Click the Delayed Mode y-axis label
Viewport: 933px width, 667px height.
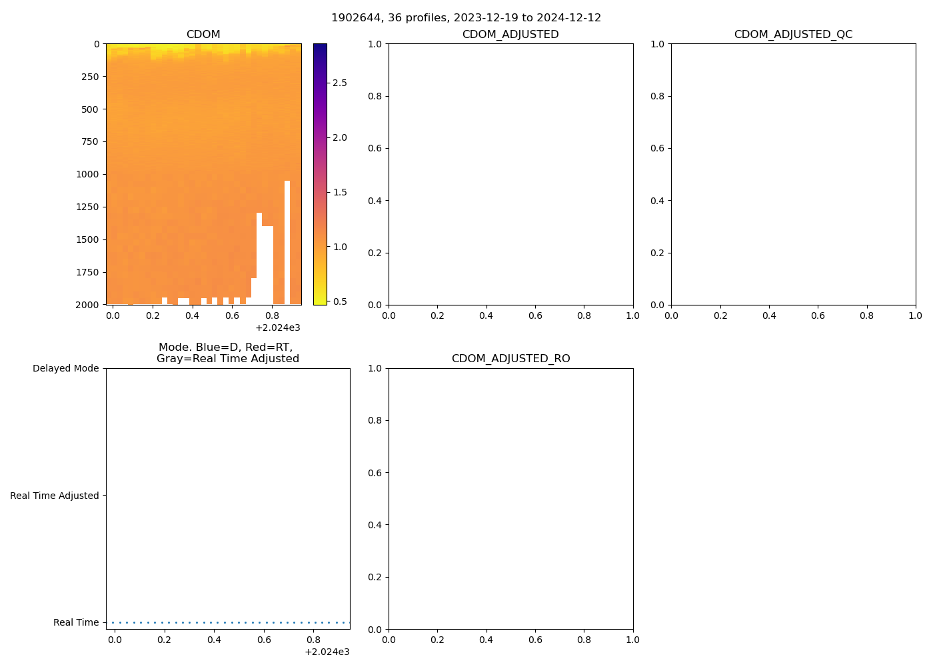(65, 368)
